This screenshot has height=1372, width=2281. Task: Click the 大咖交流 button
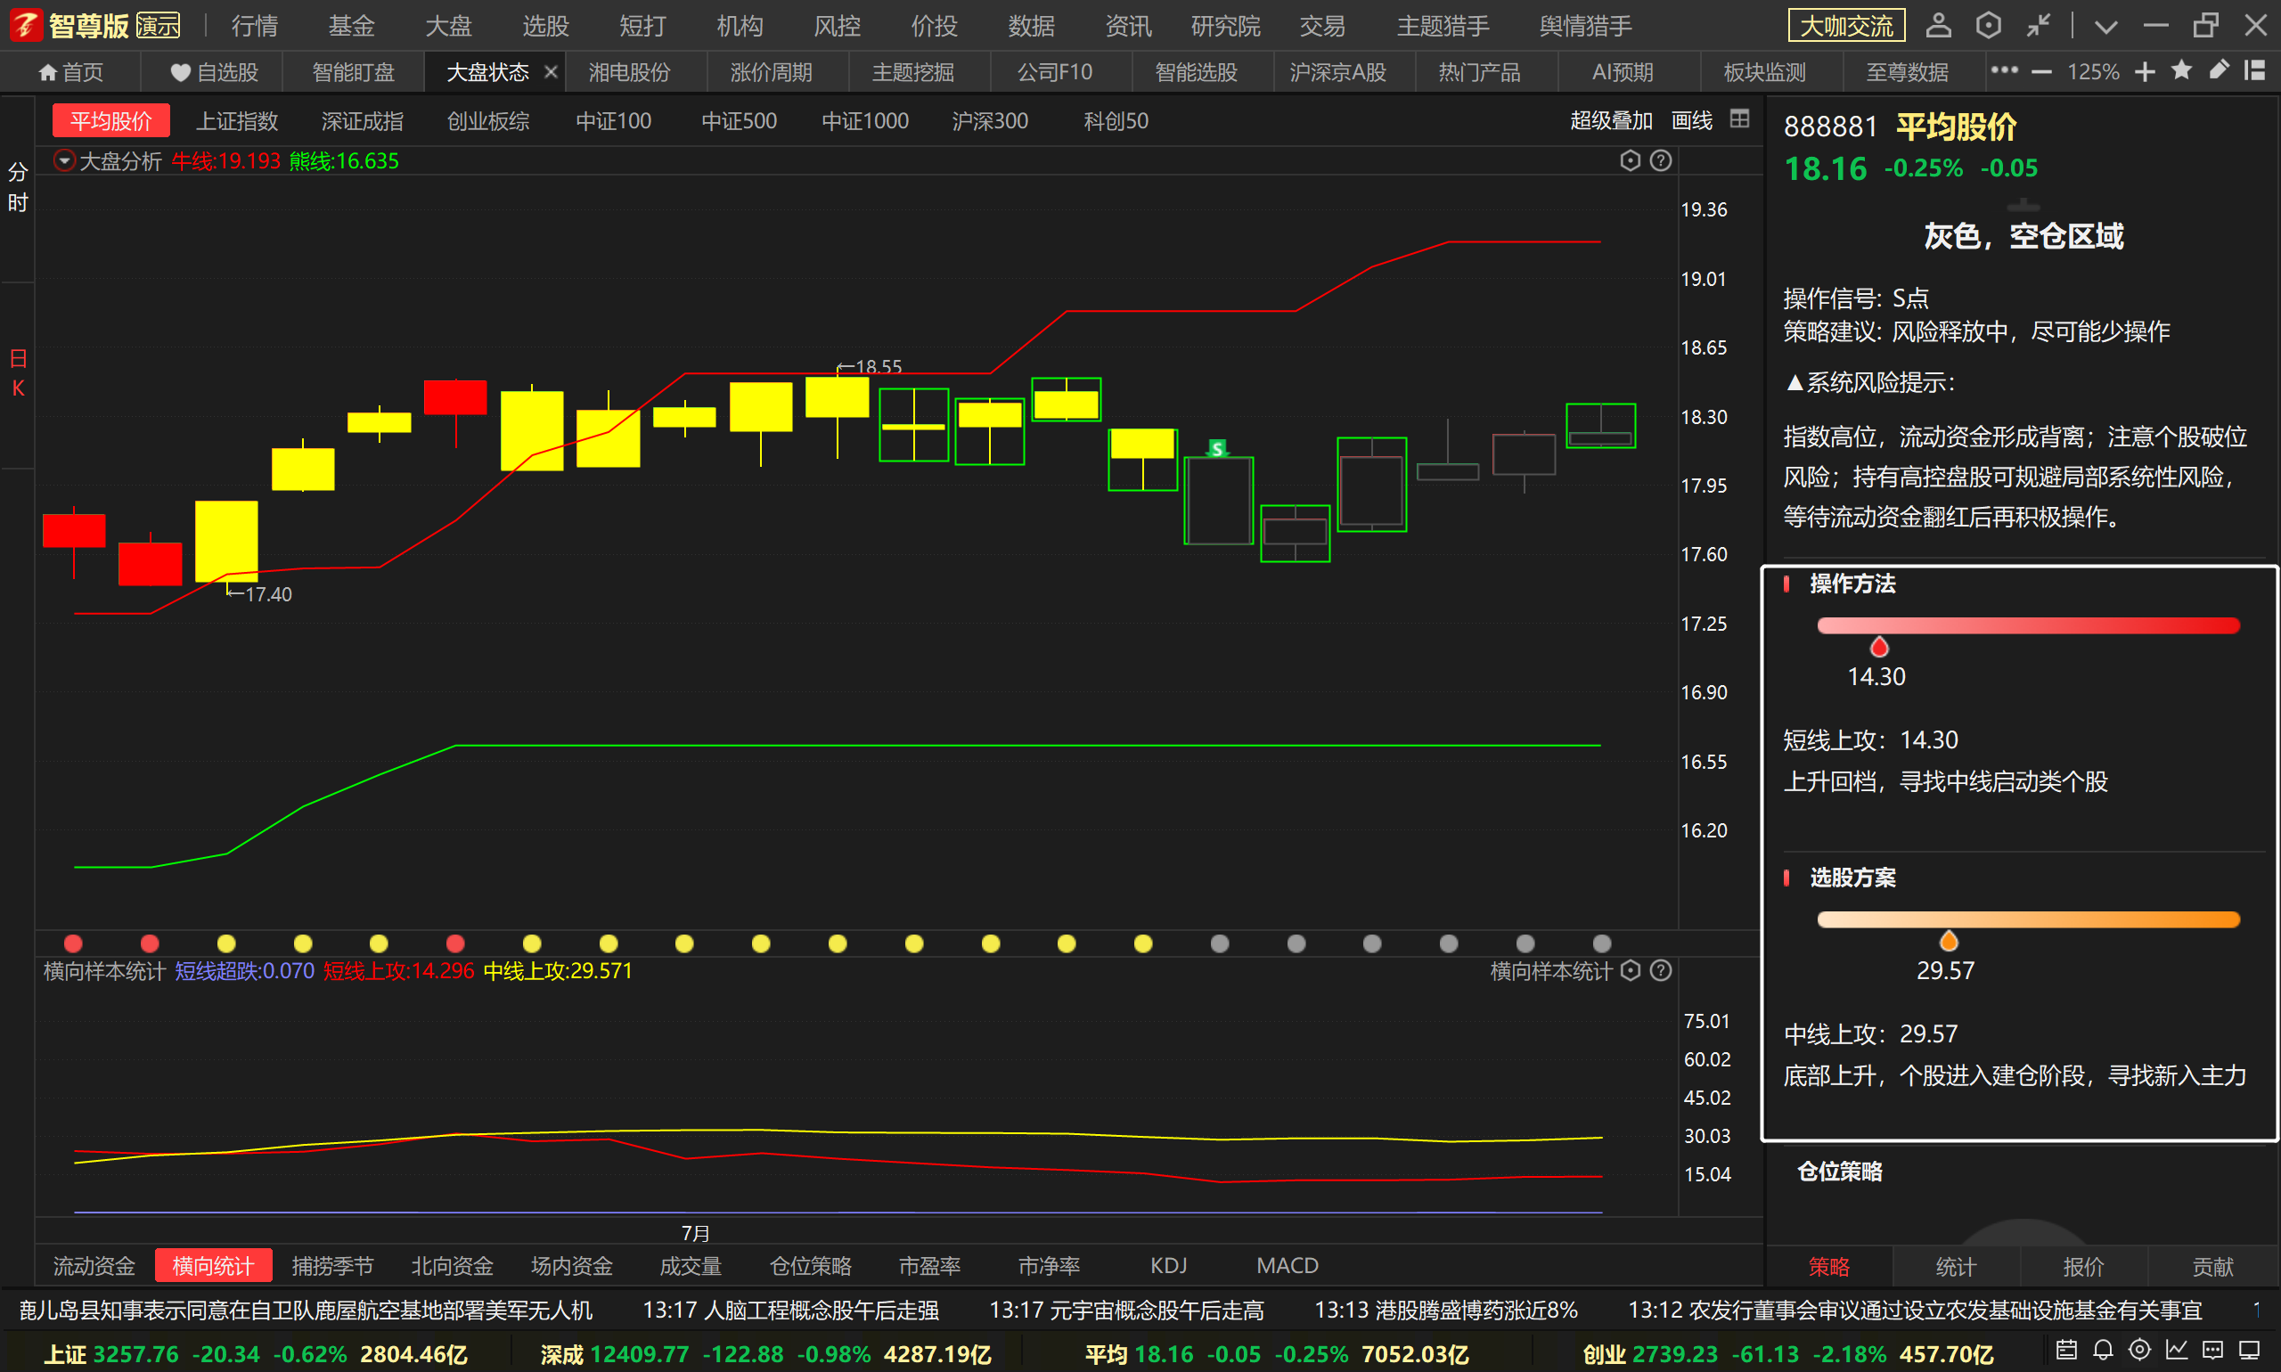[x=1846, y=26]
